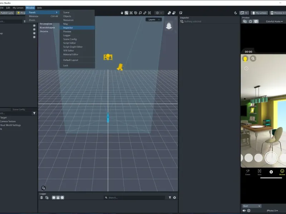Clear the Logger with the trash icon
The image size is (286, 214).
click(41, 198)
